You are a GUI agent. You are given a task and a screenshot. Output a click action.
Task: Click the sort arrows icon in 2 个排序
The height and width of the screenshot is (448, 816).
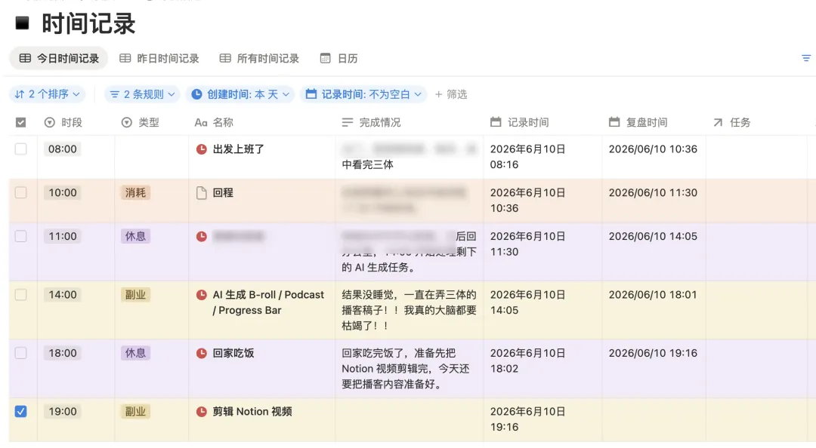click(x=19, y=94)
